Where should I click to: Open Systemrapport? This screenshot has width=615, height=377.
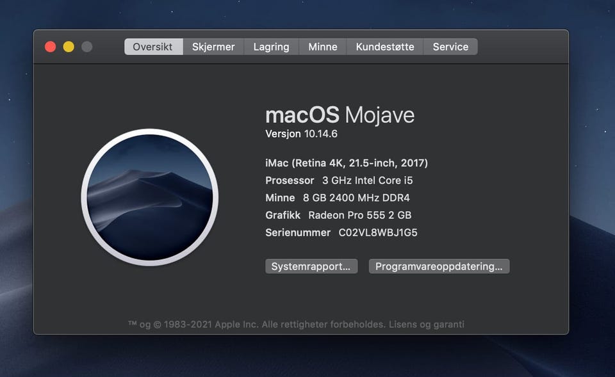(x=311, y=266)
